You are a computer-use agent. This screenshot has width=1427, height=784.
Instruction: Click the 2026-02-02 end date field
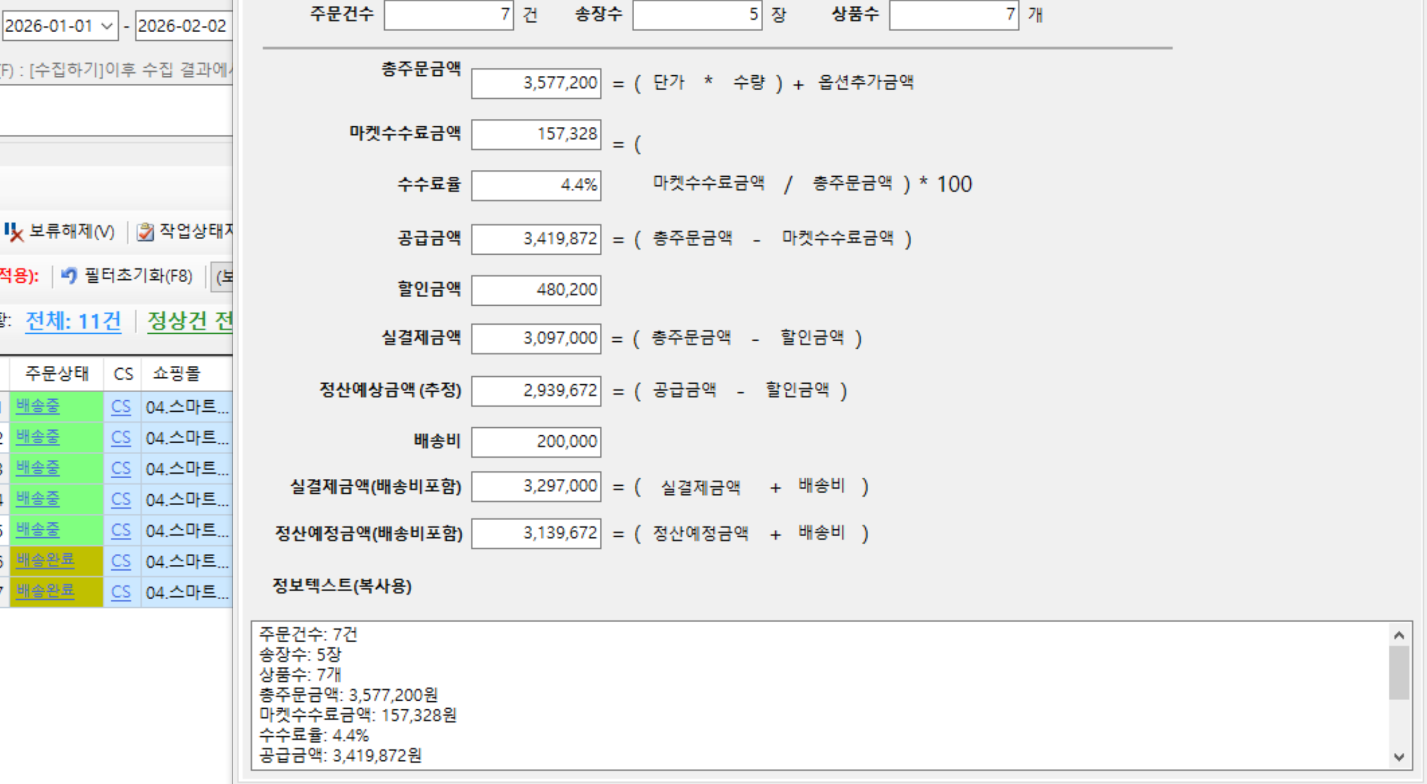[182, 26]
